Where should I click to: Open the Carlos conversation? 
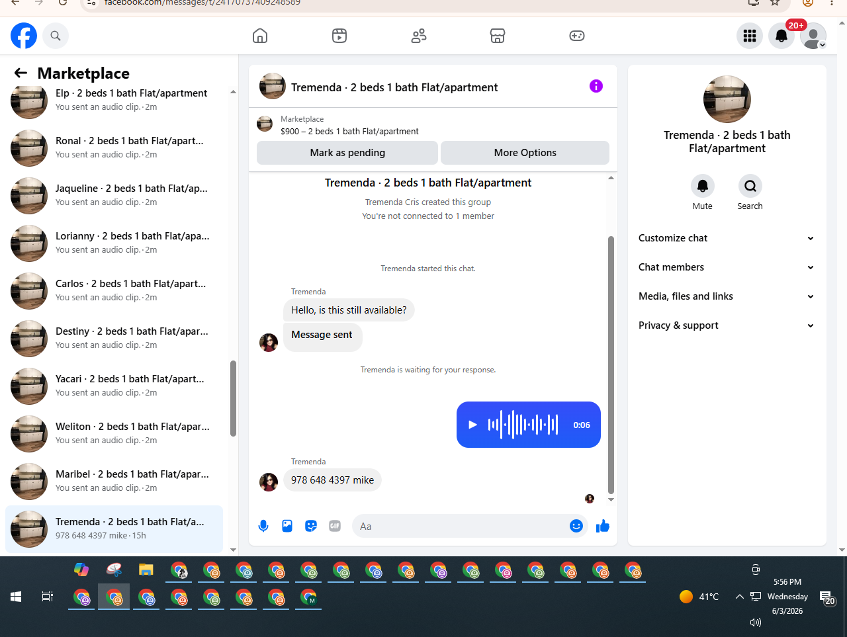(114, 291)
